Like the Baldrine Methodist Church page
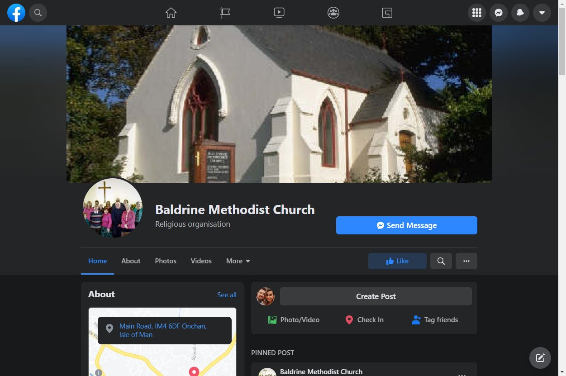The image size is (566, 376). (397, 261)
